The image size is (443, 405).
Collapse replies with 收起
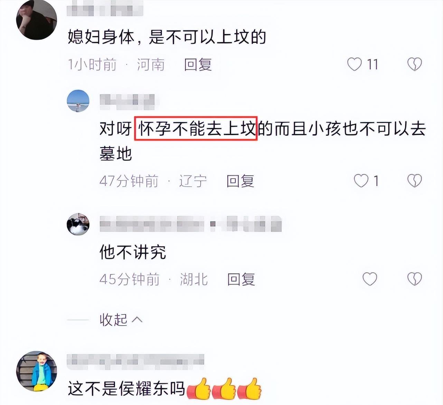[x=113, y=320]
